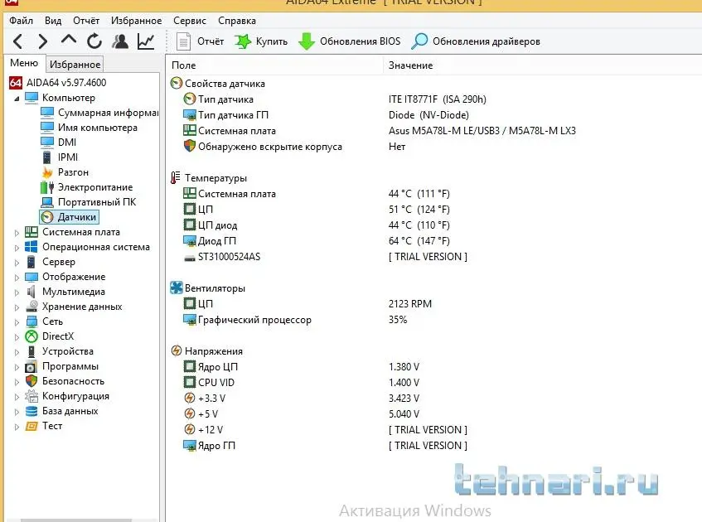Screen dimensions: 702x522
Task: Switch to the Избранное tab in sidebar
Action: (x=75, y=65)
